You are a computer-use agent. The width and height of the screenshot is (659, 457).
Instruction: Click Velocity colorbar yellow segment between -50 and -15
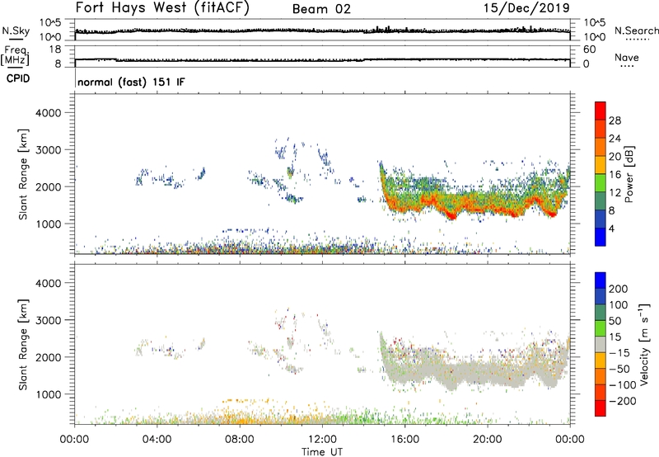601,360
